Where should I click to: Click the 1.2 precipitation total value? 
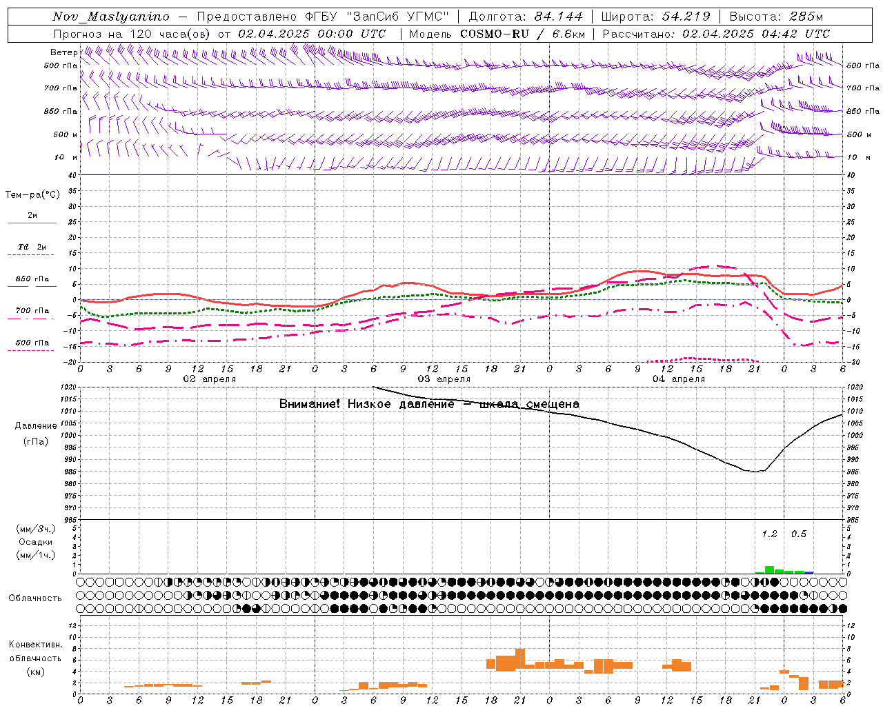[x=769, y=534]
